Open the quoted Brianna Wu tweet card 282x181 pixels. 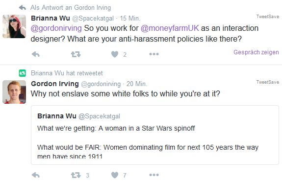point(155,135)
